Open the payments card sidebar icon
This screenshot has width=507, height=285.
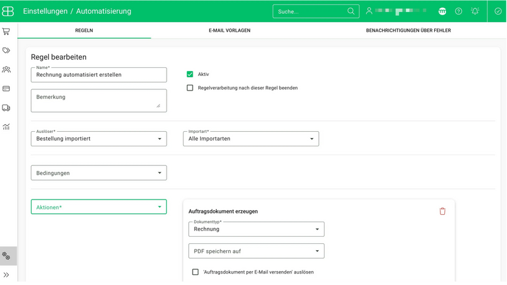[6, 89]
